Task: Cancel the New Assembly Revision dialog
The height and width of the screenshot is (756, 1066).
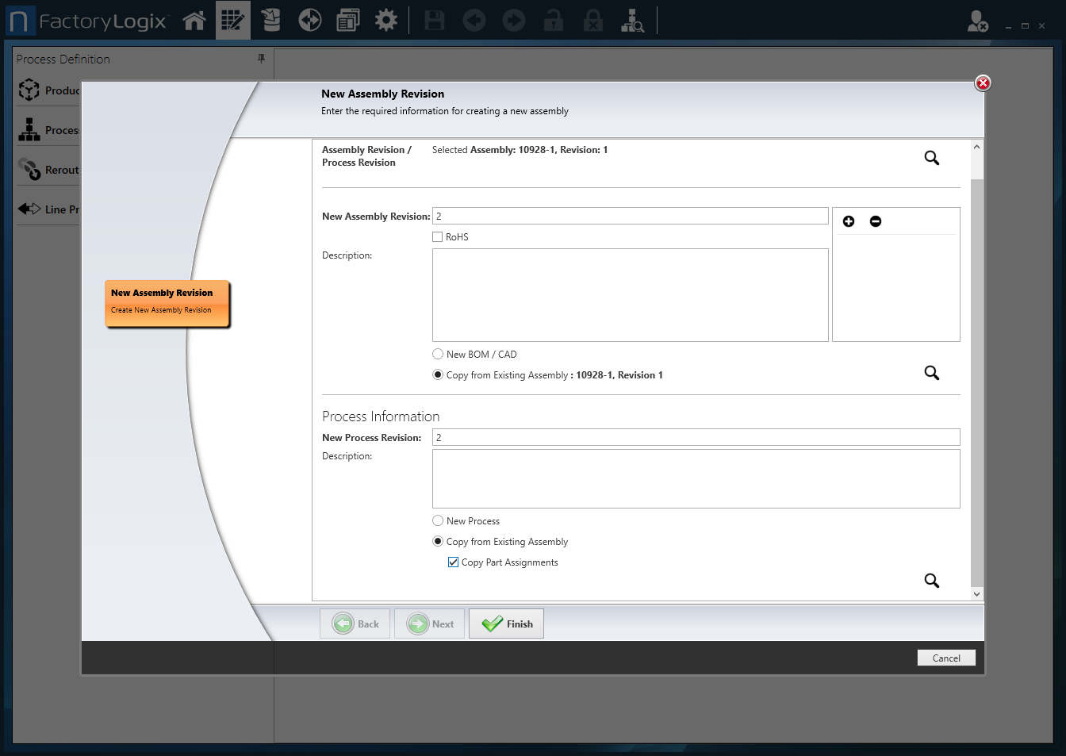Action: click(x=945, y=658)
